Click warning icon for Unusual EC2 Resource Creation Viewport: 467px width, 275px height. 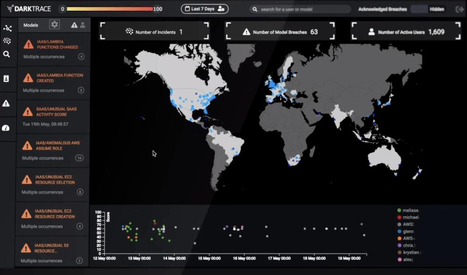26,214
